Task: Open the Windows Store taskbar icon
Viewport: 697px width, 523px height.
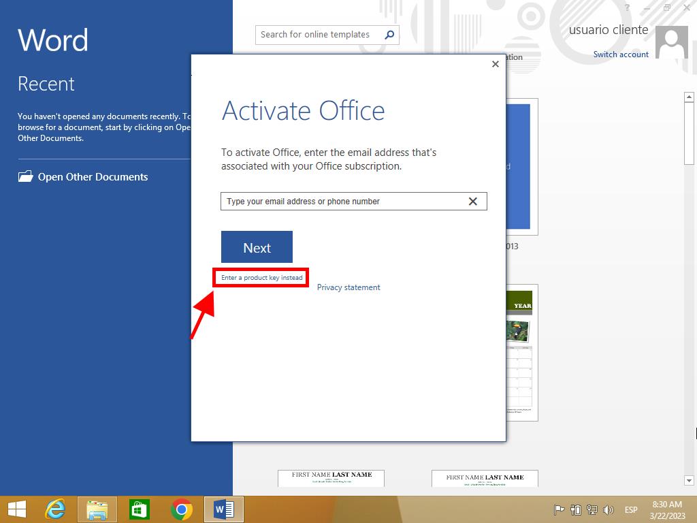Action: coord(140,509)
